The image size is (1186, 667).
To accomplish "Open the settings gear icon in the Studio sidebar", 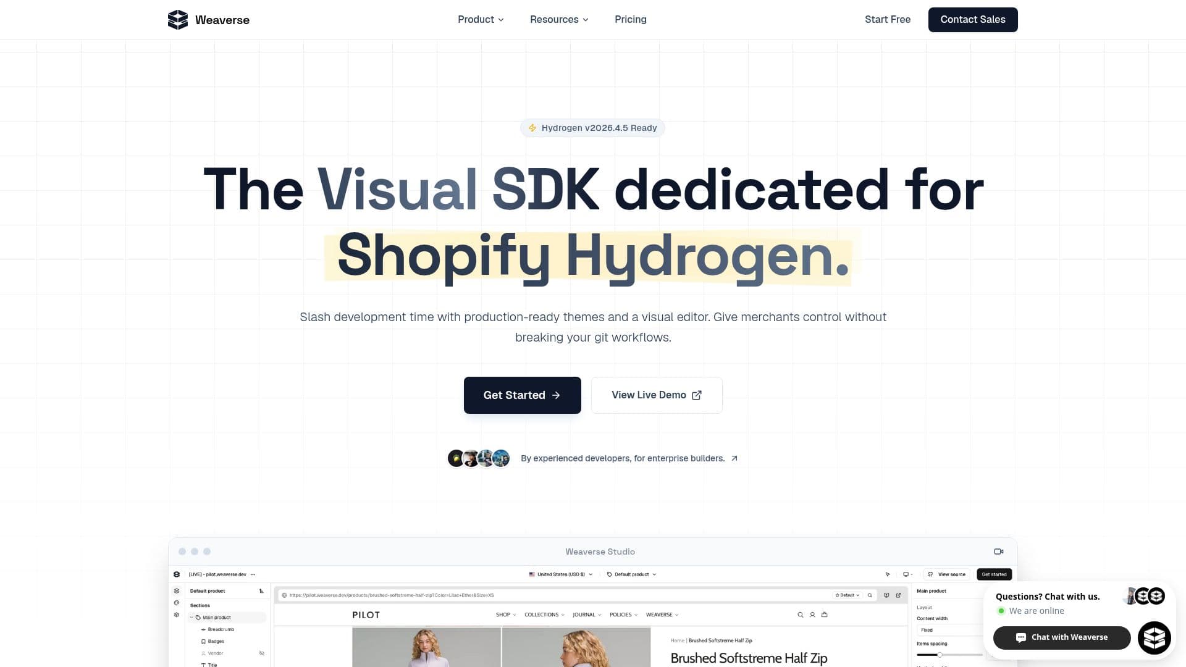I will pyautogui.click(x=177, y=615).
